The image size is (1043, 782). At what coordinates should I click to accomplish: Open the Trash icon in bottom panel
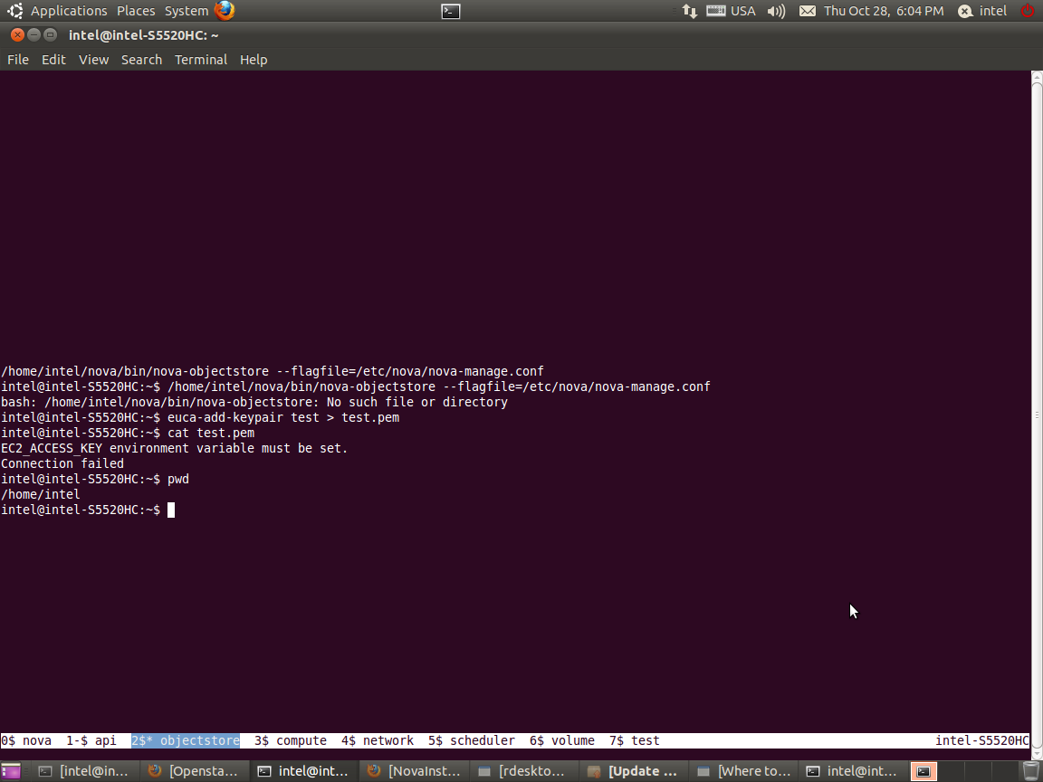[x=1029, y=771]
